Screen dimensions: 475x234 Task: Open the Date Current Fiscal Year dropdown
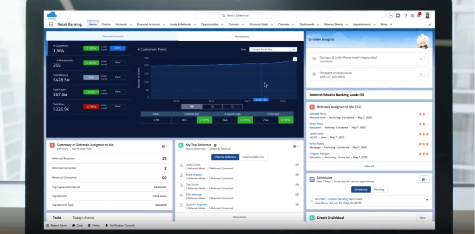point(273,49)
